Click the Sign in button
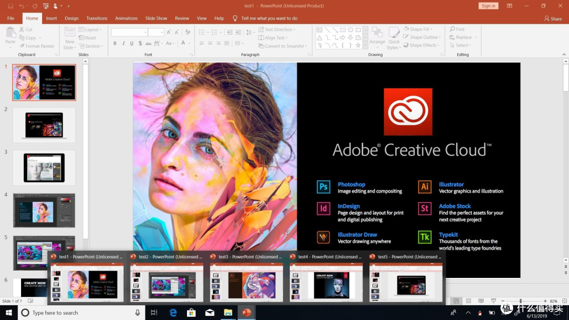 (x=488, y=6)
